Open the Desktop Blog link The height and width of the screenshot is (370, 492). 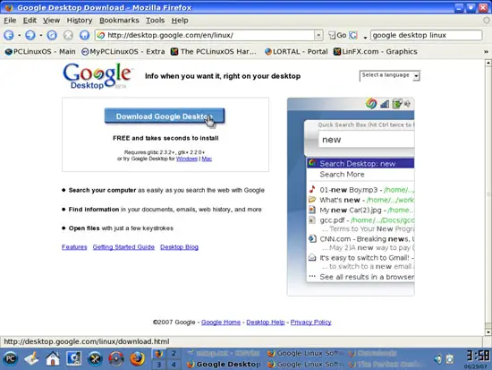click(x=179, y=247)
